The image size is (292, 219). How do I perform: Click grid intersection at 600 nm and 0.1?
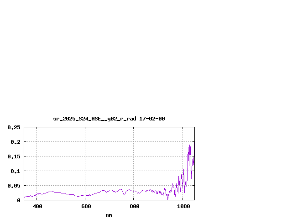pyautogui.click(x=85, y=171)
